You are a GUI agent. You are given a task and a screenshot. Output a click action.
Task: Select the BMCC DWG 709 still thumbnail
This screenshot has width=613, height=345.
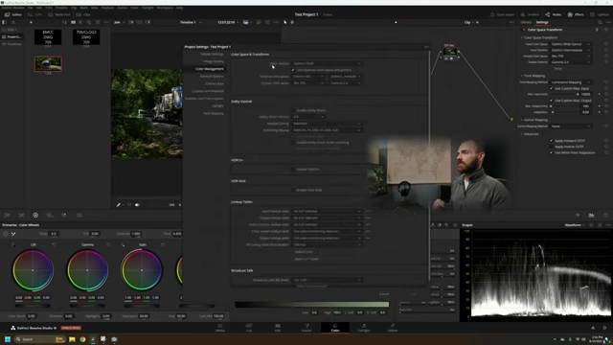tap(48, 37)
